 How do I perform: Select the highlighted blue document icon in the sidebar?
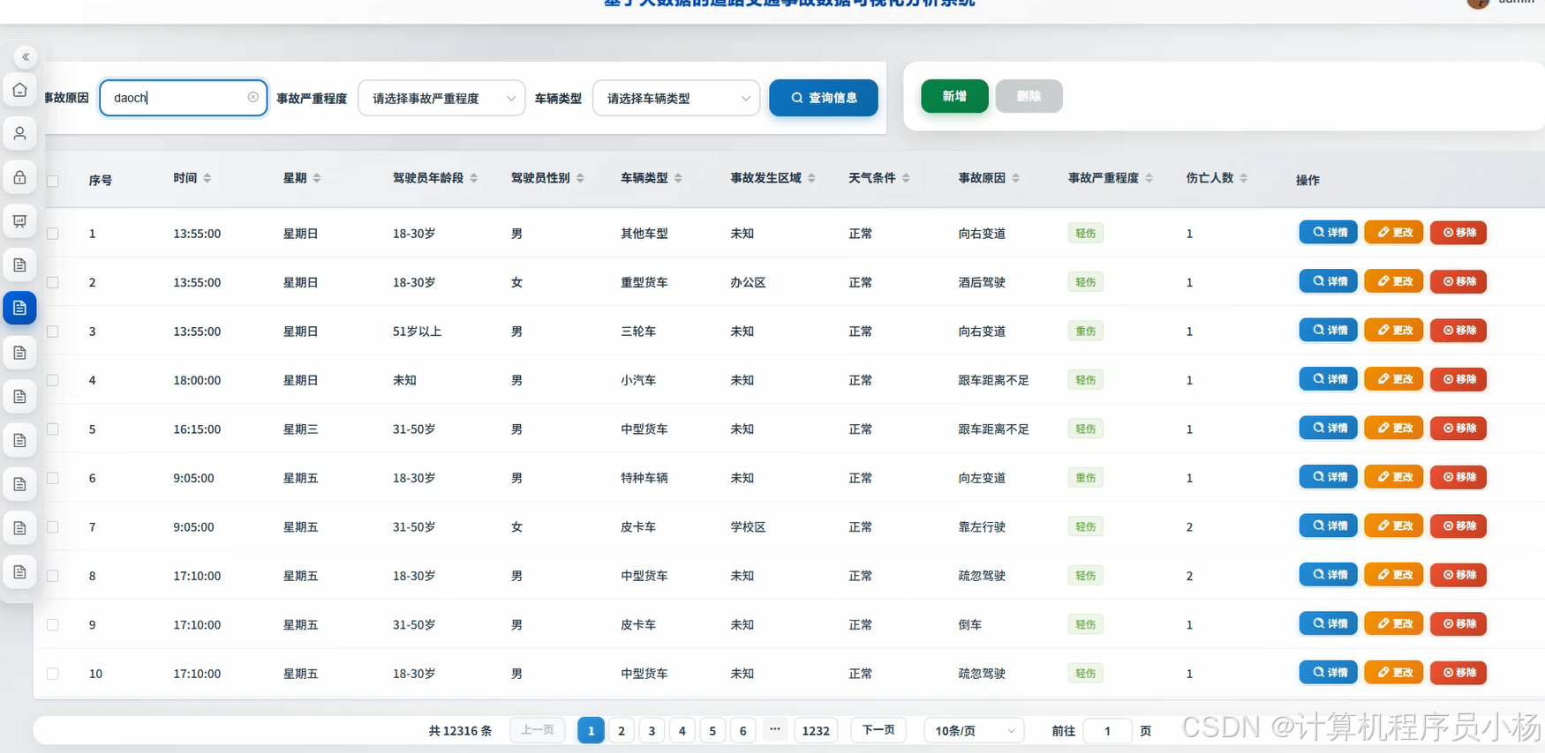click(19, 308)
